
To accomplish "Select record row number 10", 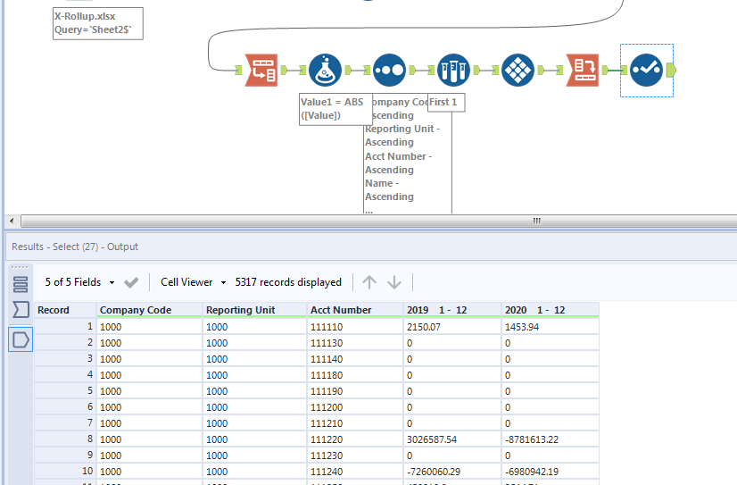I will pyautogui.click(x=65, y=471).
